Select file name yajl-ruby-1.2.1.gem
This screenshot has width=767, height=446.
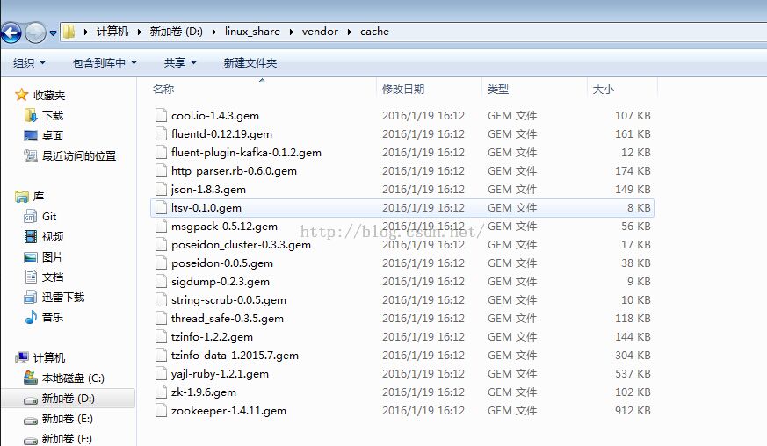tap(220, 374)
